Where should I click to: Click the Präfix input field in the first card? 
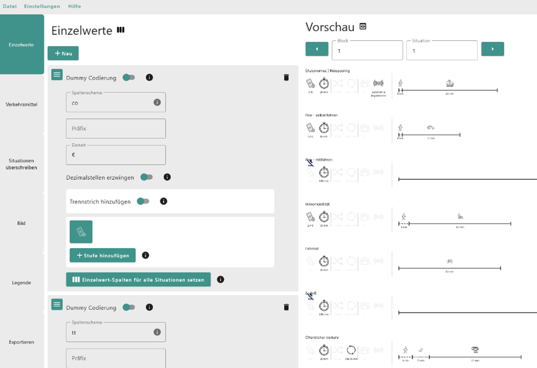[116, 128]
